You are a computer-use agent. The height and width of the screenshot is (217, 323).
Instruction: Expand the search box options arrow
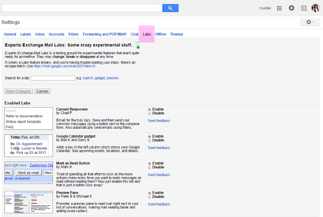[159, 8]
